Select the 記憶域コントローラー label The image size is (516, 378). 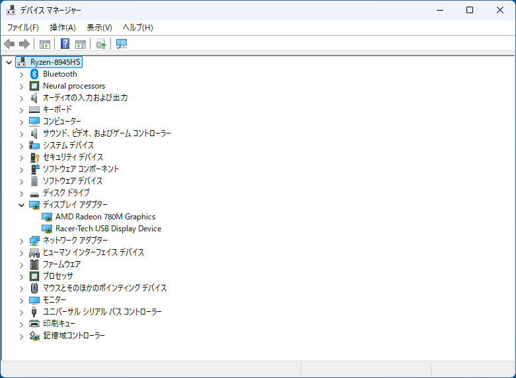pos(74,336)
